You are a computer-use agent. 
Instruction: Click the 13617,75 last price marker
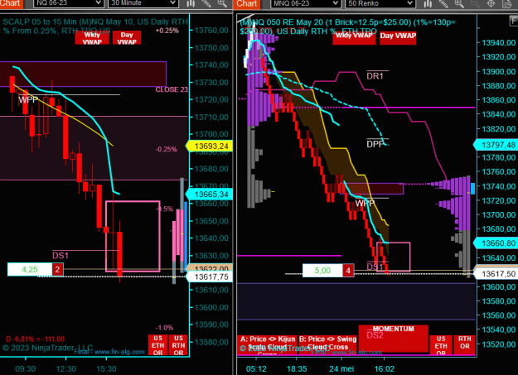pos(210,276)
